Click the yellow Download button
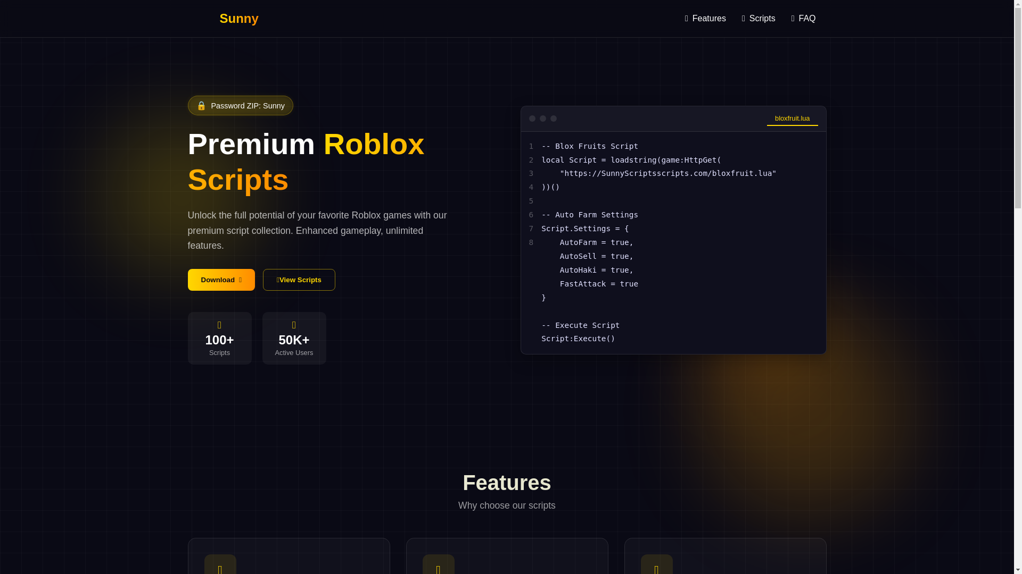The width and height of the screenshot is (1022, 574). coord(221,280)
